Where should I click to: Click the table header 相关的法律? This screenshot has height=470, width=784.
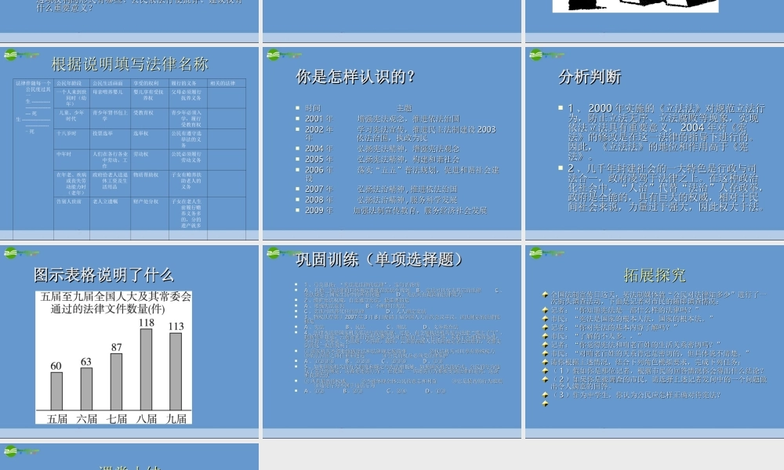point(223,83)
